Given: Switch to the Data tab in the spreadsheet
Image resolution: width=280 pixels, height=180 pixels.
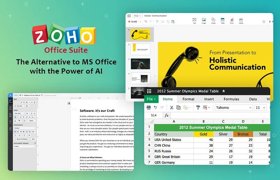Looking at the screenshot, I should [253, 99].
